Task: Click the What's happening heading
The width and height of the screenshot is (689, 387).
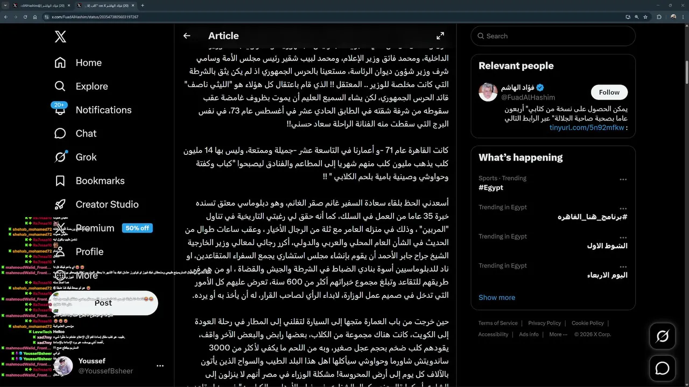Action: (521, 157)
